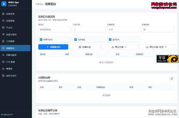Screen dimensions: 179x118
Task: Uncheck the 清空邮件 checkbox
Action: tap(110, 40)
